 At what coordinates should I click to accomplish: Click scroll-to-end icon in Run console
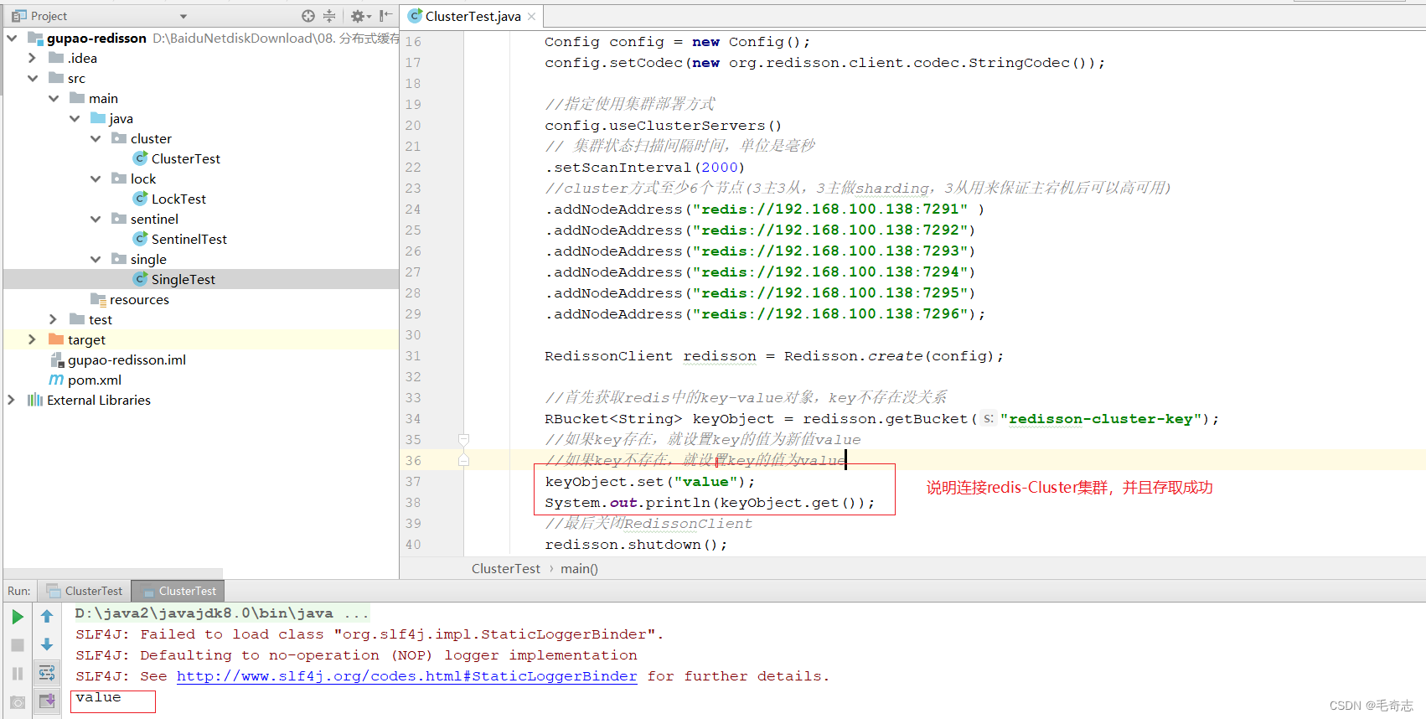[47, 701]
